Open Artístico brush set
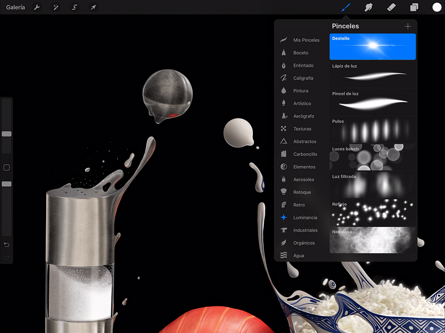Image resolution: width=445 pixels, height=333 pixels. point(300,103)
